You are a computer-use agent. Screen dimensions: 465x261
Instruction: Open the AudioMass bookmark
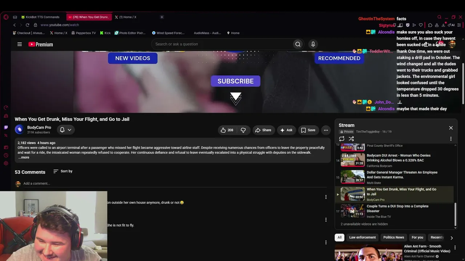[207, 33]
